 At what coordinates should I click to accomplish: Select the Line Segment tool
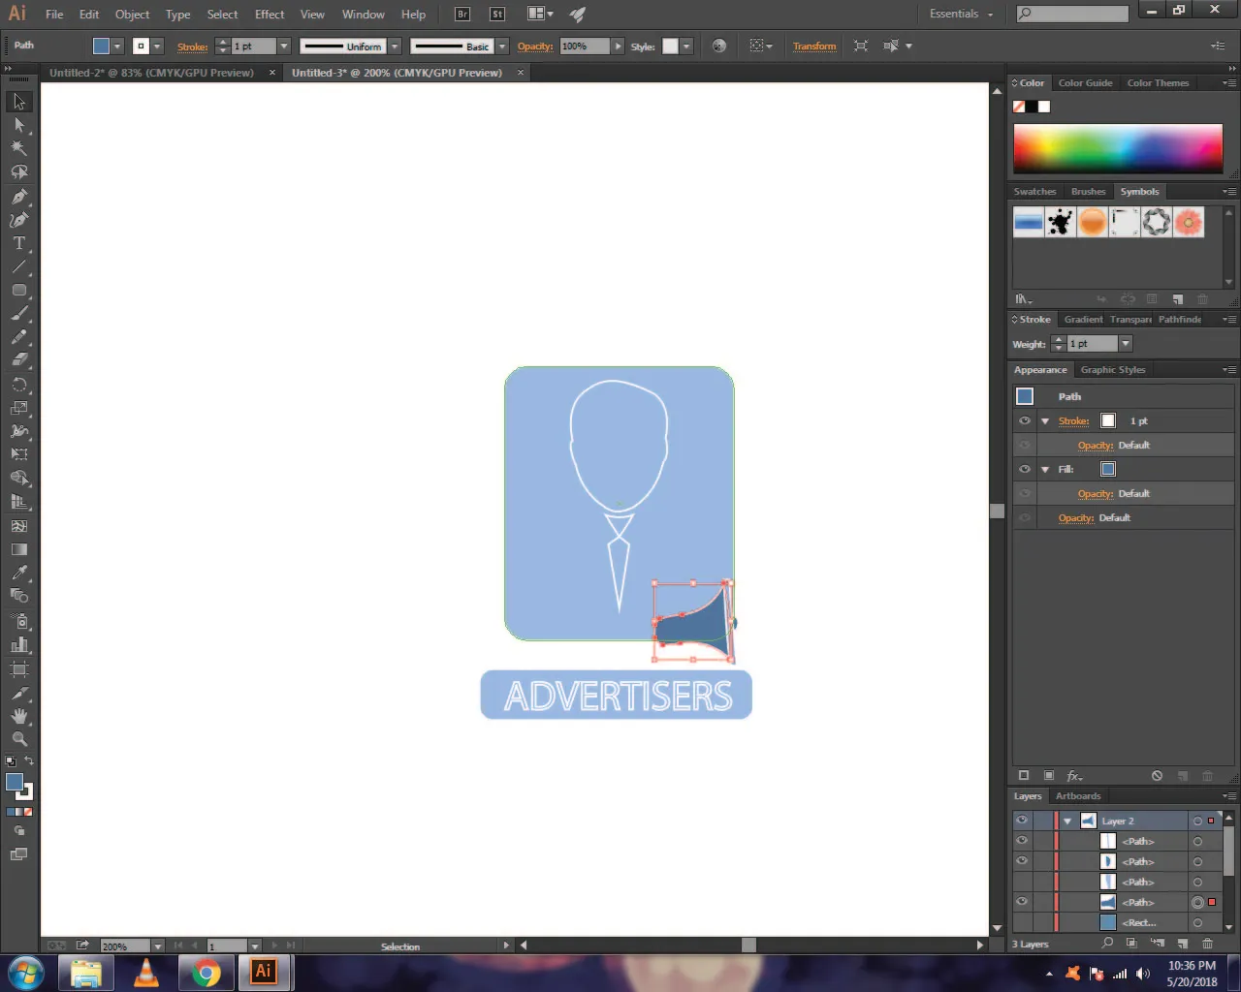click(x=19, y=266)
